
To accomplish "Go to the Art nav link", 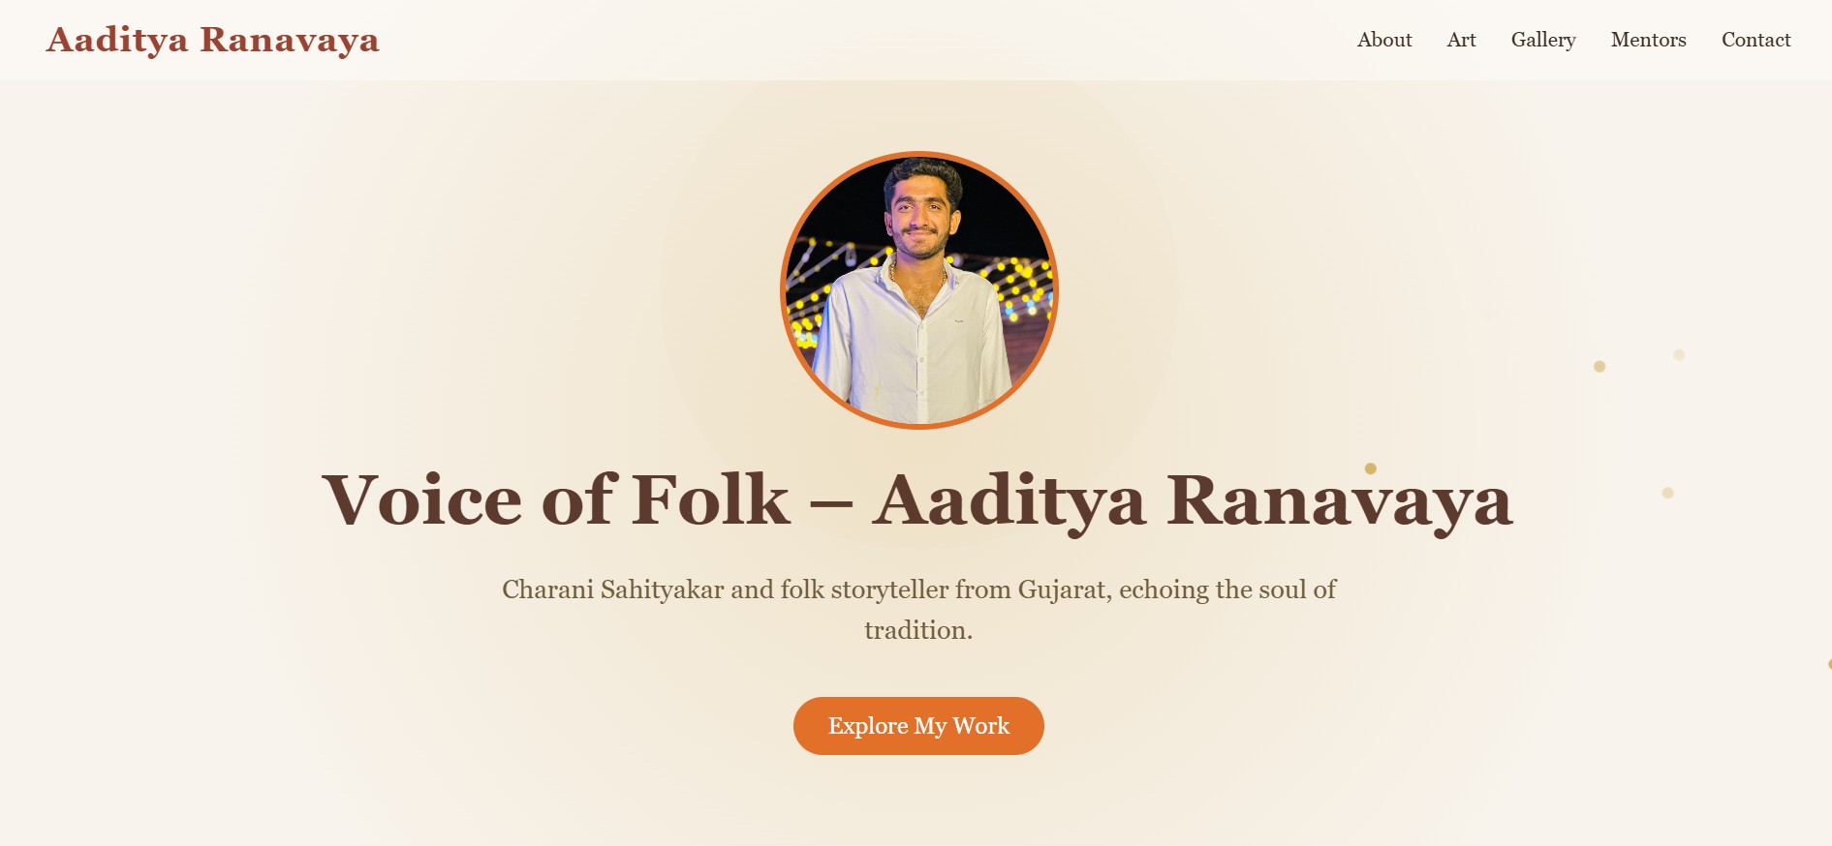I will pos(1461,40).
